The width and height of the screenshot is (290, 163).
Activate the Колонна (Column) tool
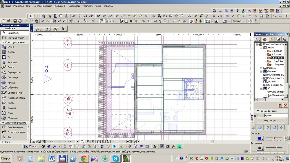click(12, 62)
